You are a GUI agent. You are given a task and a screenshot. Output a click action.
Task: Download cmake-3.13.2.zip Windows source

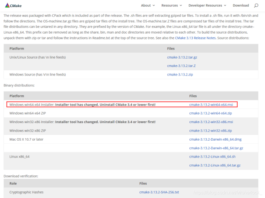point(180,75)
